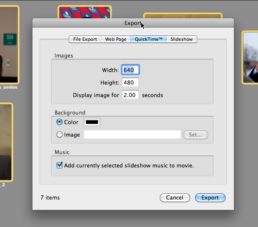The width and height of the screenshot is (258, 227).
Task: Select the lower-left photo thumbnail labeled _2
Action: (6, 142)
